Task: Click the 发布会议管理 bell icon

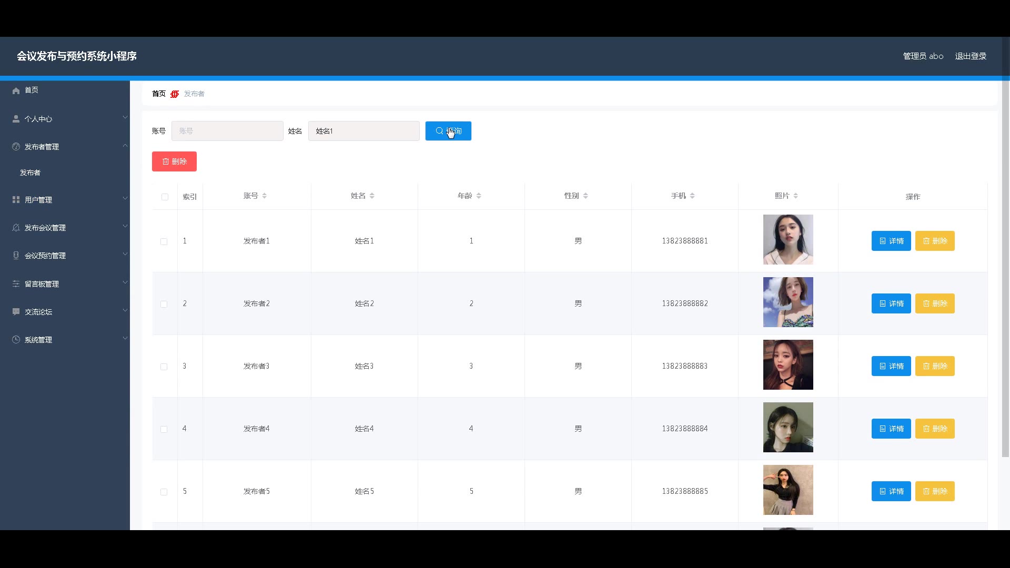Action: pos(16,228)
